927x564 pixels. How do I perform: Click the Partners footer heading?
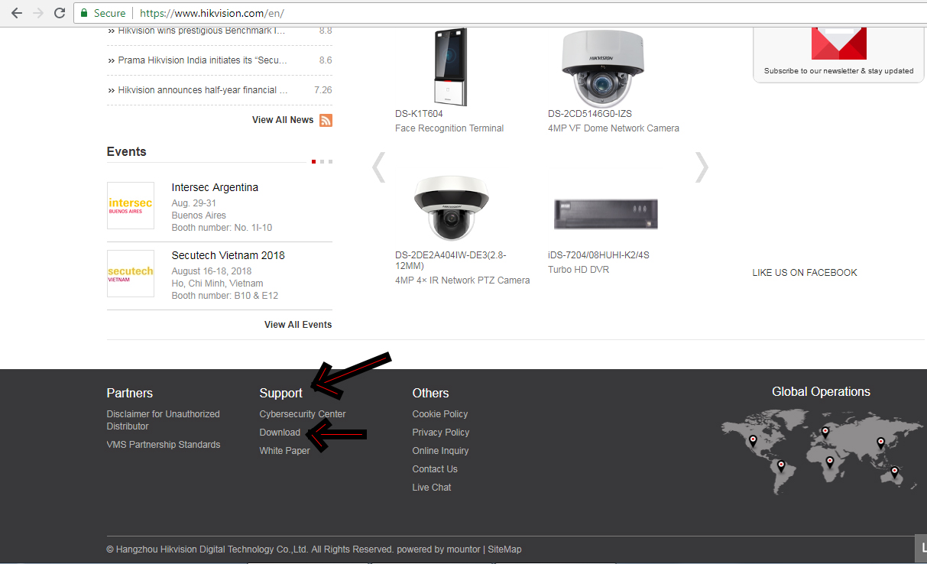[x=130, y=393]
